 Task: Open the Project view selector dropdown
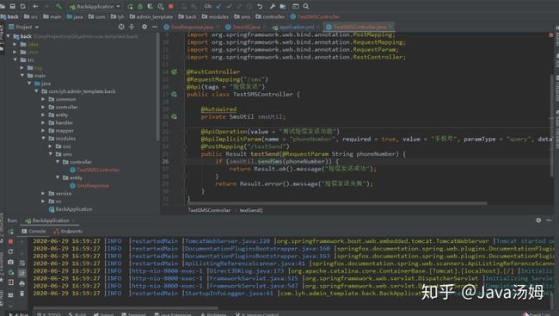click(x=24, y=27)
